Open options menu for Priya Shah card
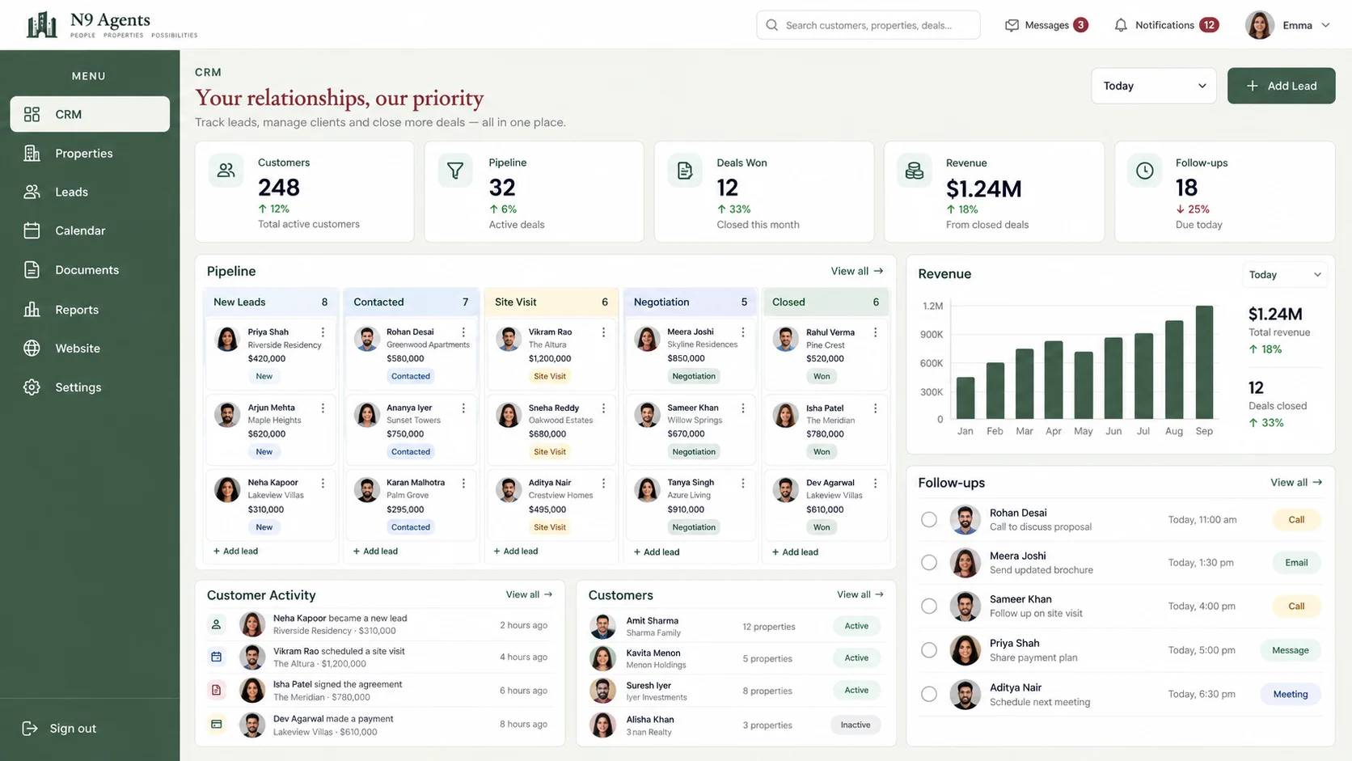Image resolution: width=1352 pixels, height=761 pixels. point(323,332)
